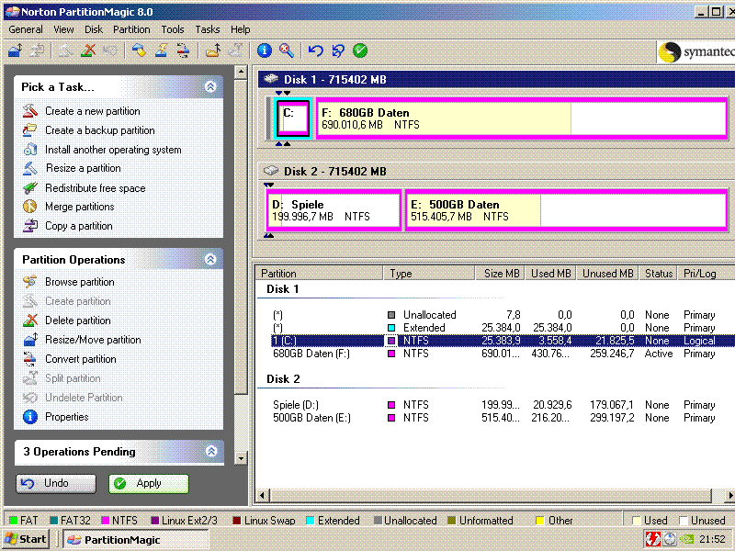Image resolution: width=735 pixels, height=551 pixels.
Task: Click the Size MB column header
Action: (501, 273)
